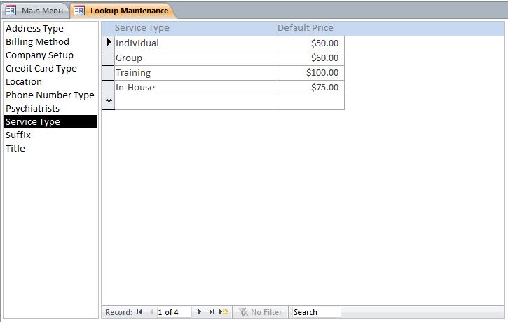The image size is (508, 322).
Task: Switch to Lookup Maintenance tab
Action: point(123,11)
